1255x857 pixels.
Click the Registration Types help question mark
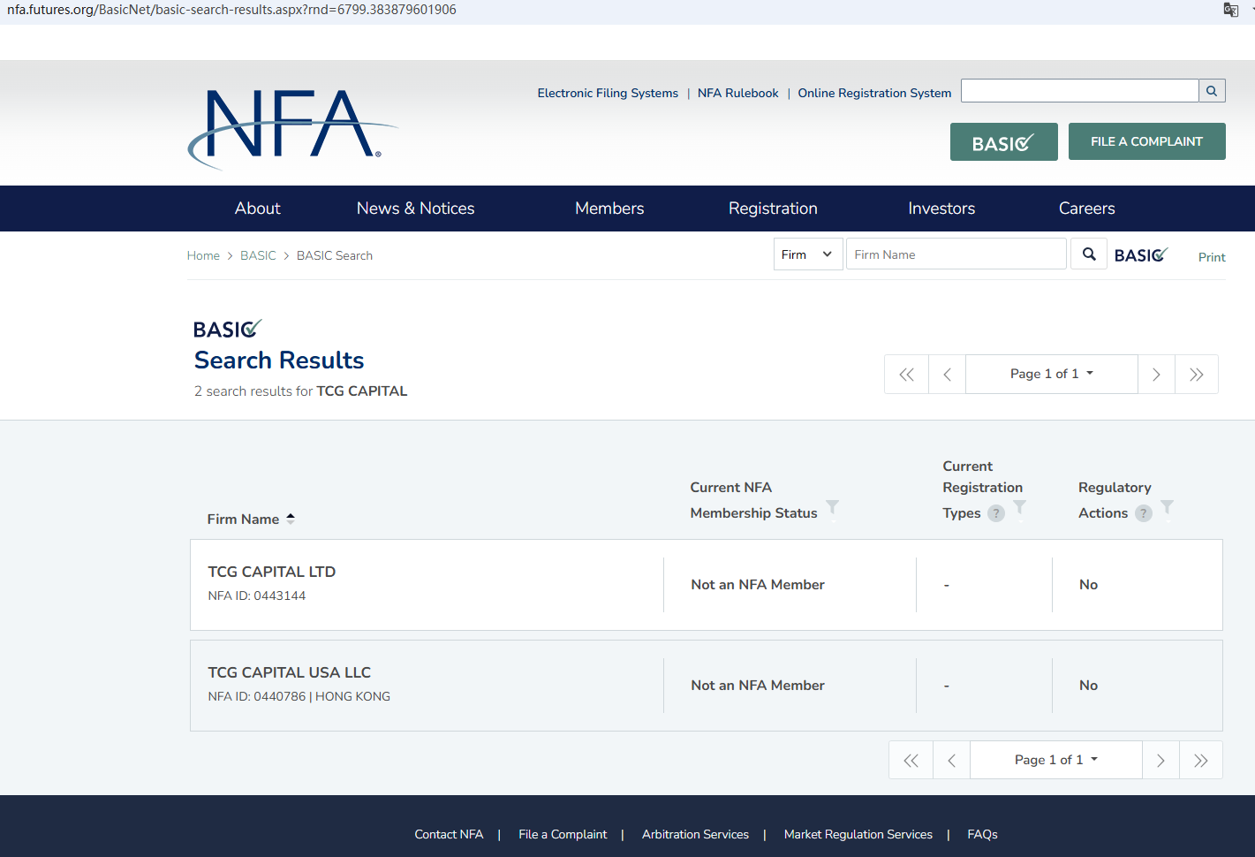[996, 513]
